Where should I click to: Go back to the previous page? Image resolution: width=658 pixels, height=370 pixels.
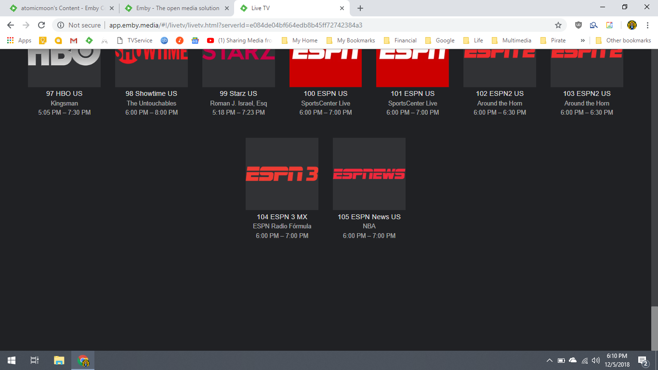pos(11,25)
